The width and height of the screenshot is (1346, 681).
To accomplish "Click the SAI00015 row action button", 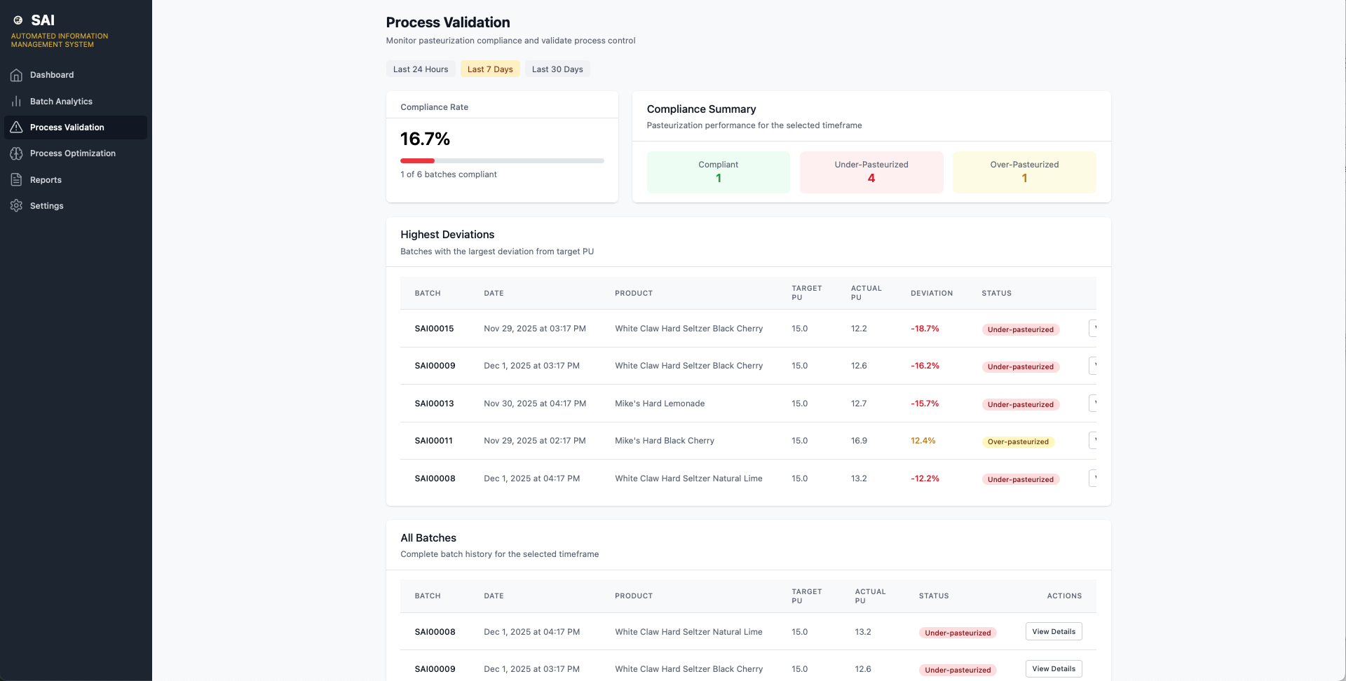I will (x=1093, y=328).
